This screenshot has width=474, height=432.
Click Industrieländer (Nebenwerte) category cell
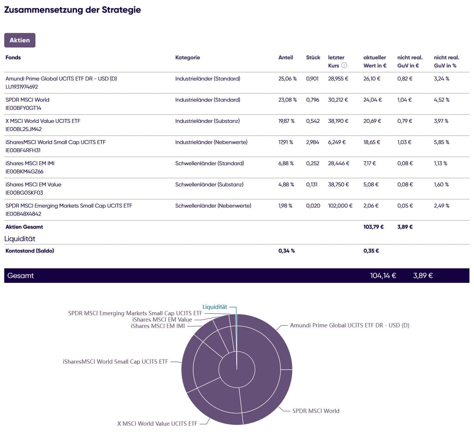click(211, 142)
